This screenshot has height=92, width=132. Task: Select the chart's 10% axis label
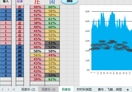pyautogui.click(x=87, y=61)
